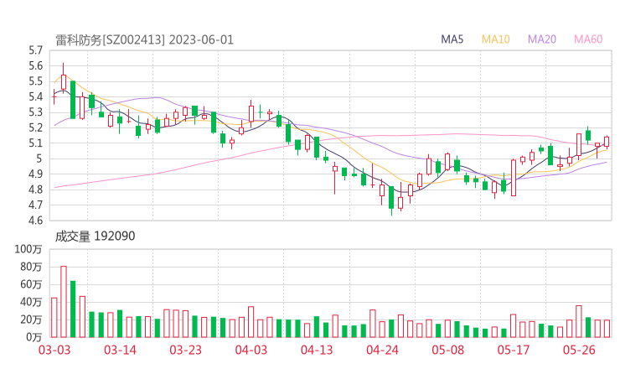Click the tall green volume bar above 60万
The width and height of the screenshot is (620, 369).
point(73,309)
